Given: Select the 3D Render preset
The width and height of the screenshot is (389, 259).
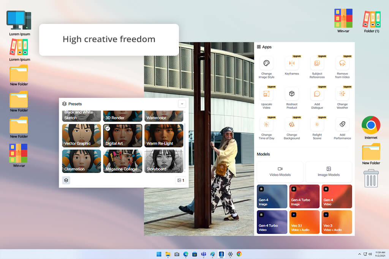Looking at the screenshot, I should click(x=123, y=116).
